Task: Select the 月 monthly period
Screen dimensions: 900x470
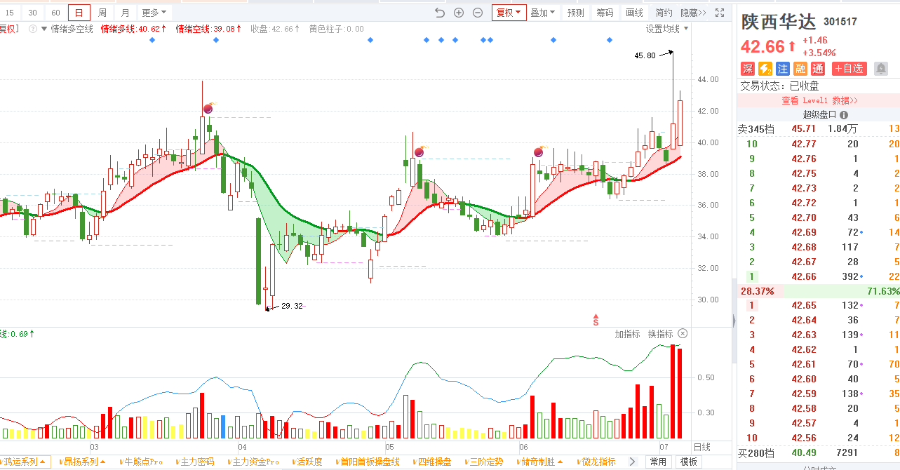Action: [125, 13]
